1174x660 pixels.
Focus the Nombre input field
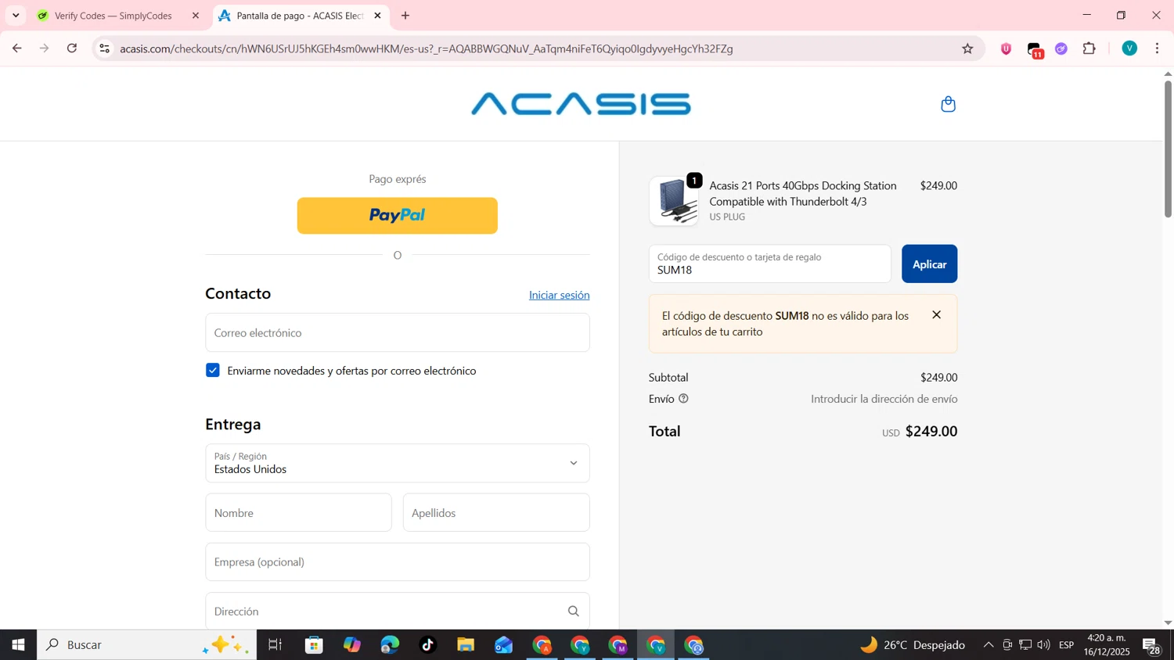click(298, 513)
